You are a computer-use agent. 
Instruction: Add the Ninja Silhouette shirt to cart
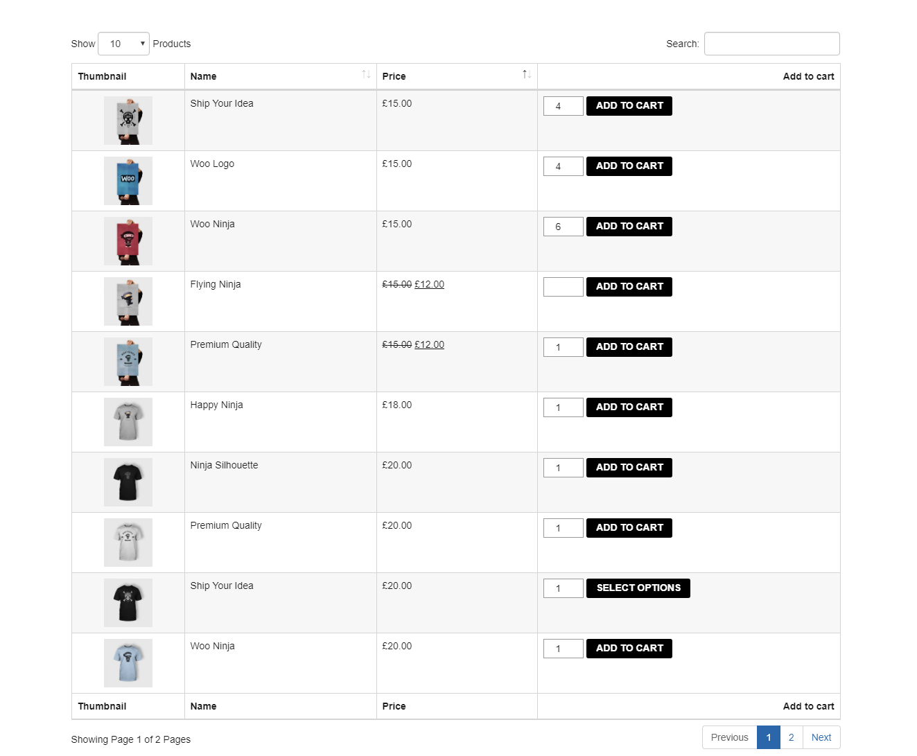(629, 468)
